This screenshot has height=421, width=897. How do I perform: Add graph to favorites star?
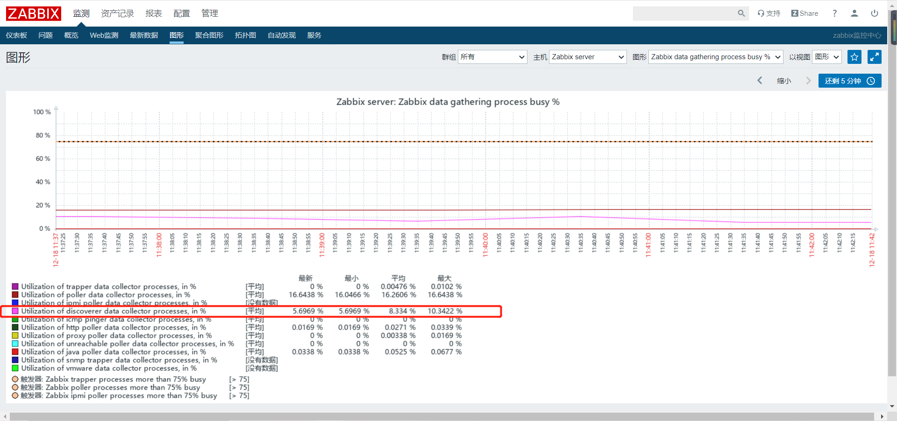pos(854,57)
